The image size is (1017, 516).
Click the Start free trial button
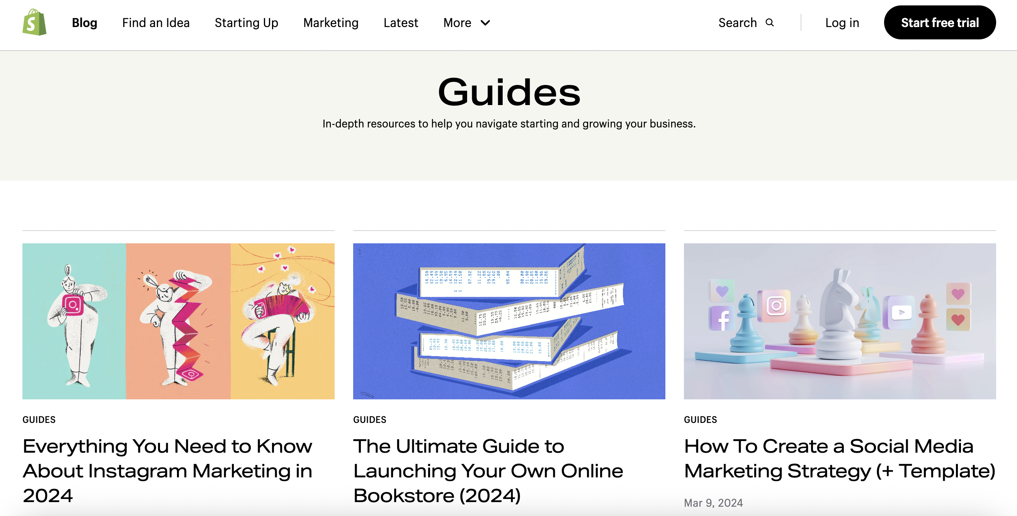pos(940,22)
